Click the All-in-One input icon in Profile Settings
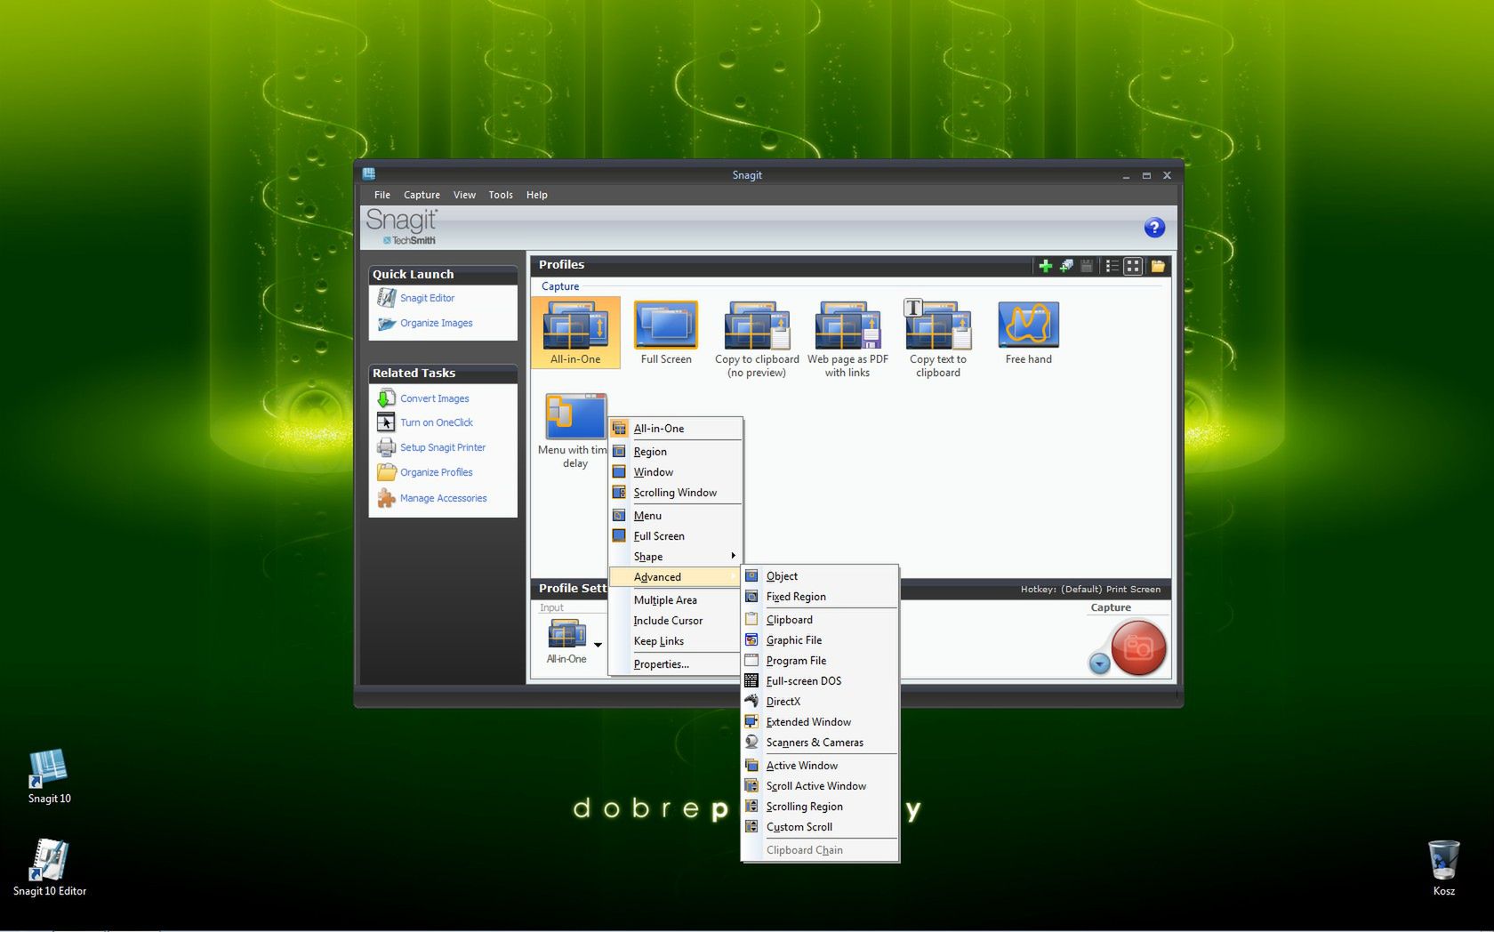Image resolution: width=1494 pixels, height=932 pixels. [x=566, y=635]
